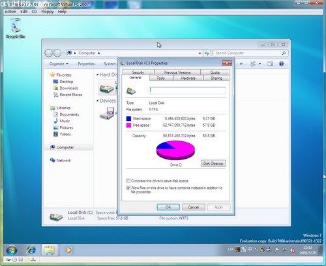This screenshot has height=266, width=326.
Task: Launch Internet Explorer from the taskbar
Action: pos(31,250)
